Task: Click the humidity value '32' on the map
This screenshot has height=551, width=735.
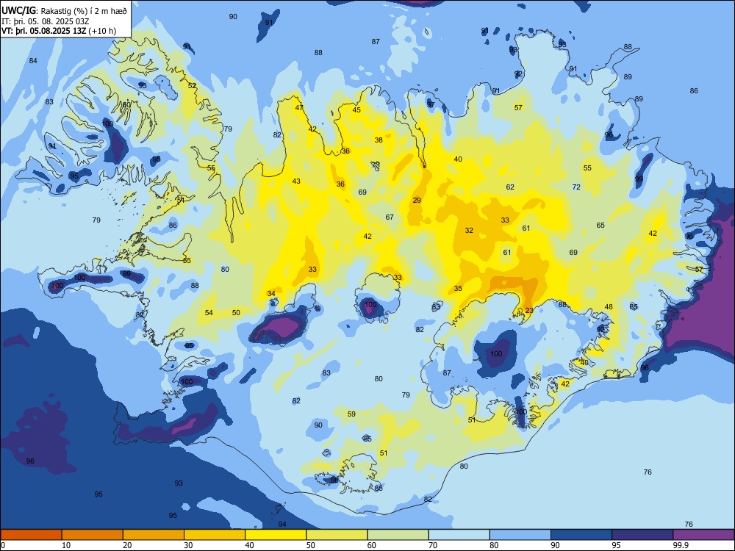Action: 469,230
